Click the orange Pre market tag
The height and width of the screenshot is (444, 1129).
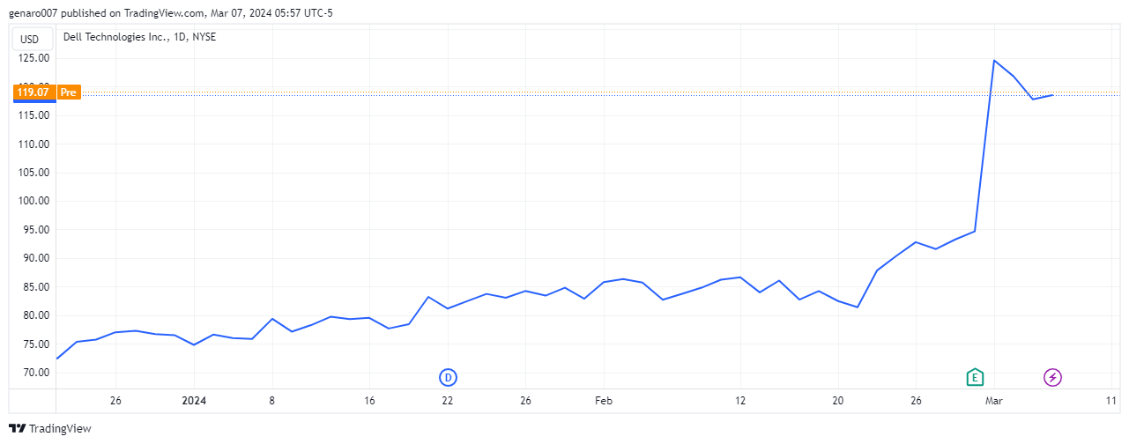(x=69, y=92)
